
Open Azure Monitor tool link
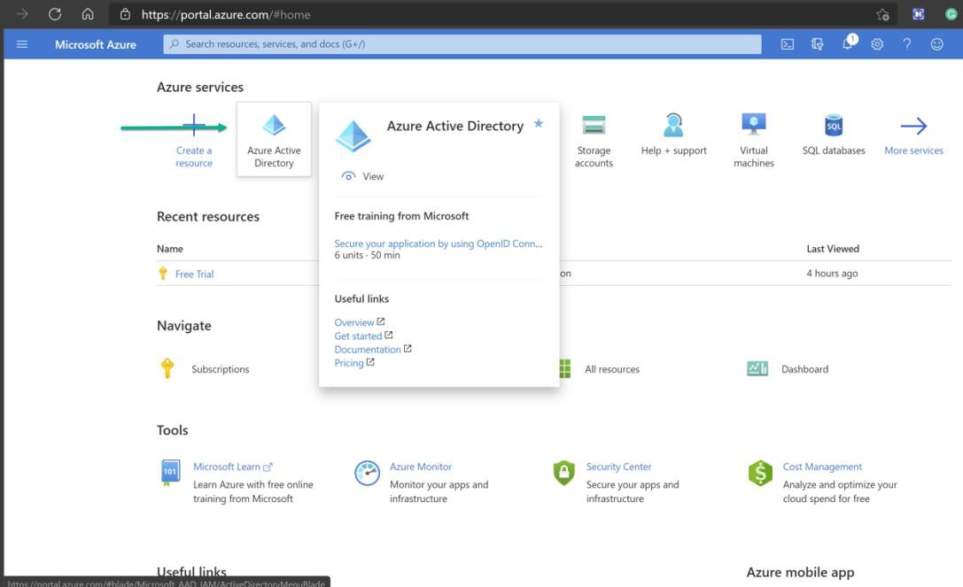pyautogui.click(x=420, y=467)
